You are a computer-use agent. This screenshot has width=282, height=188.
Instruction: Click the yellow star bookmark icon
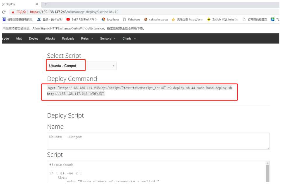173,20
